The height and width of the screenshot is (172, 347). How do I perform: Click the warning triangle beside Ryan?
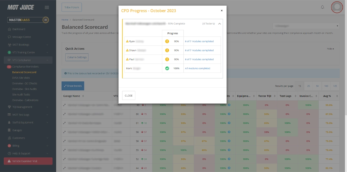coord(127,41)
